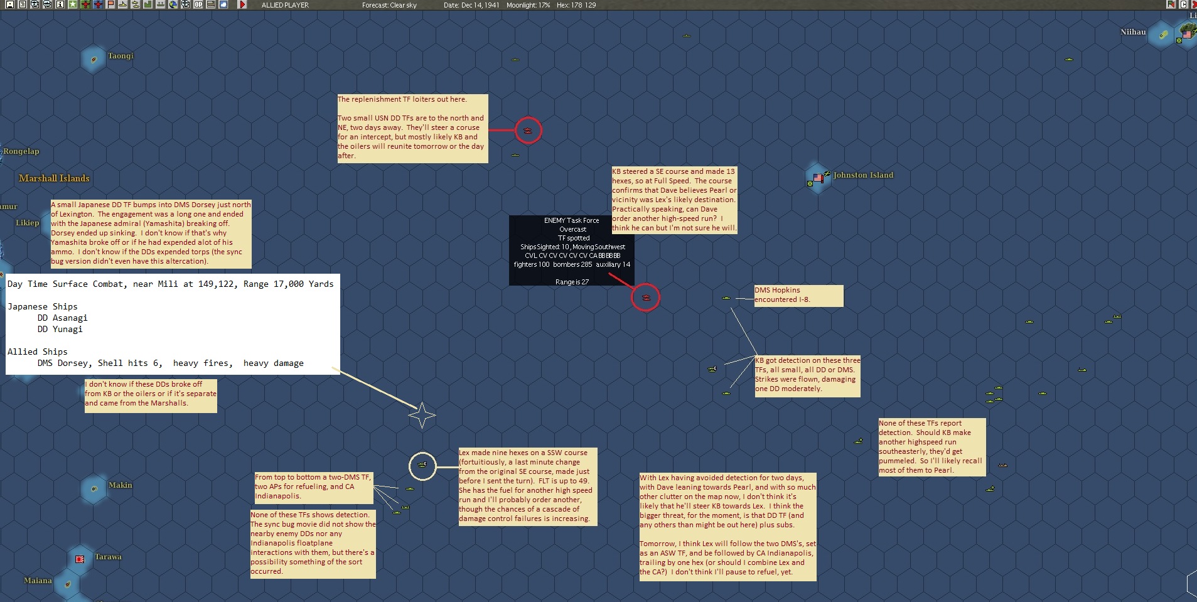
Task: Click the surface combat star marker
Action: [x=422, y=415]
